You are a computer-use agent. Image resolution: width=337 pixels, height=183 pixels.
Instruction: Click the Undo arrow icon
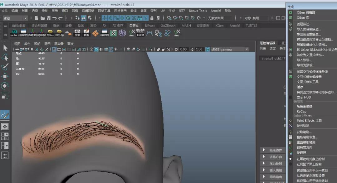tap(55, 18)
